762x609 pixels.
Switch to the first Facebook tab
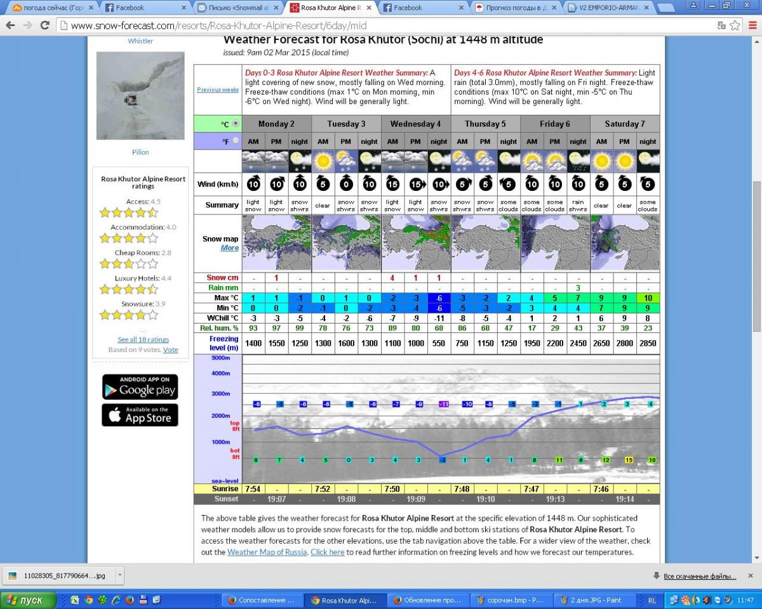pyautogui.click(x=146, y=8)
